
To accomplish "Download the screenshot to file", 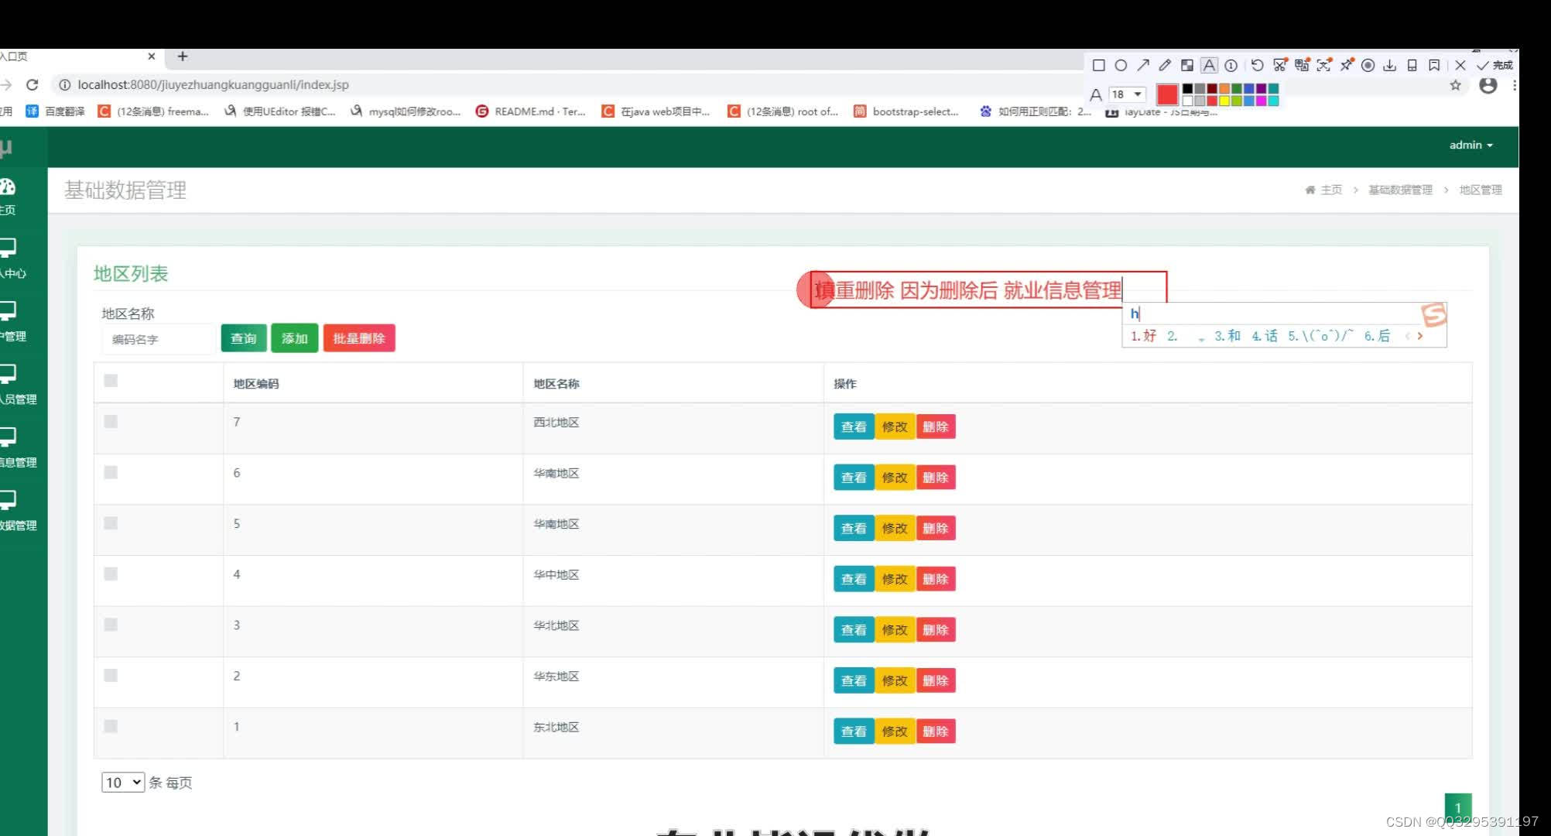I will (1390, 65).
